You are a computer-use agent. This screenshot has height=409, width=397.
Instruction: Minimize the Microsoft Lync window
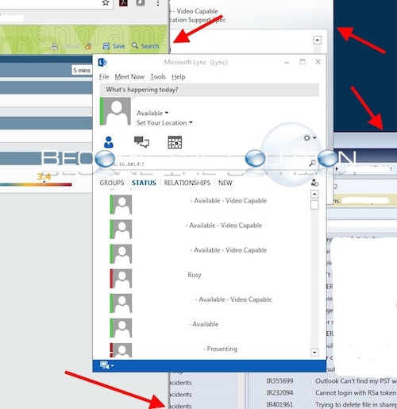tap(287, 63)
